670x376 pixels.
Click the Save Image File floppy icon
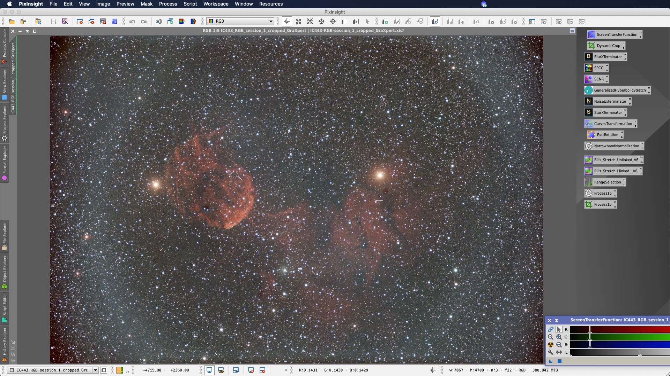(53, 22)
